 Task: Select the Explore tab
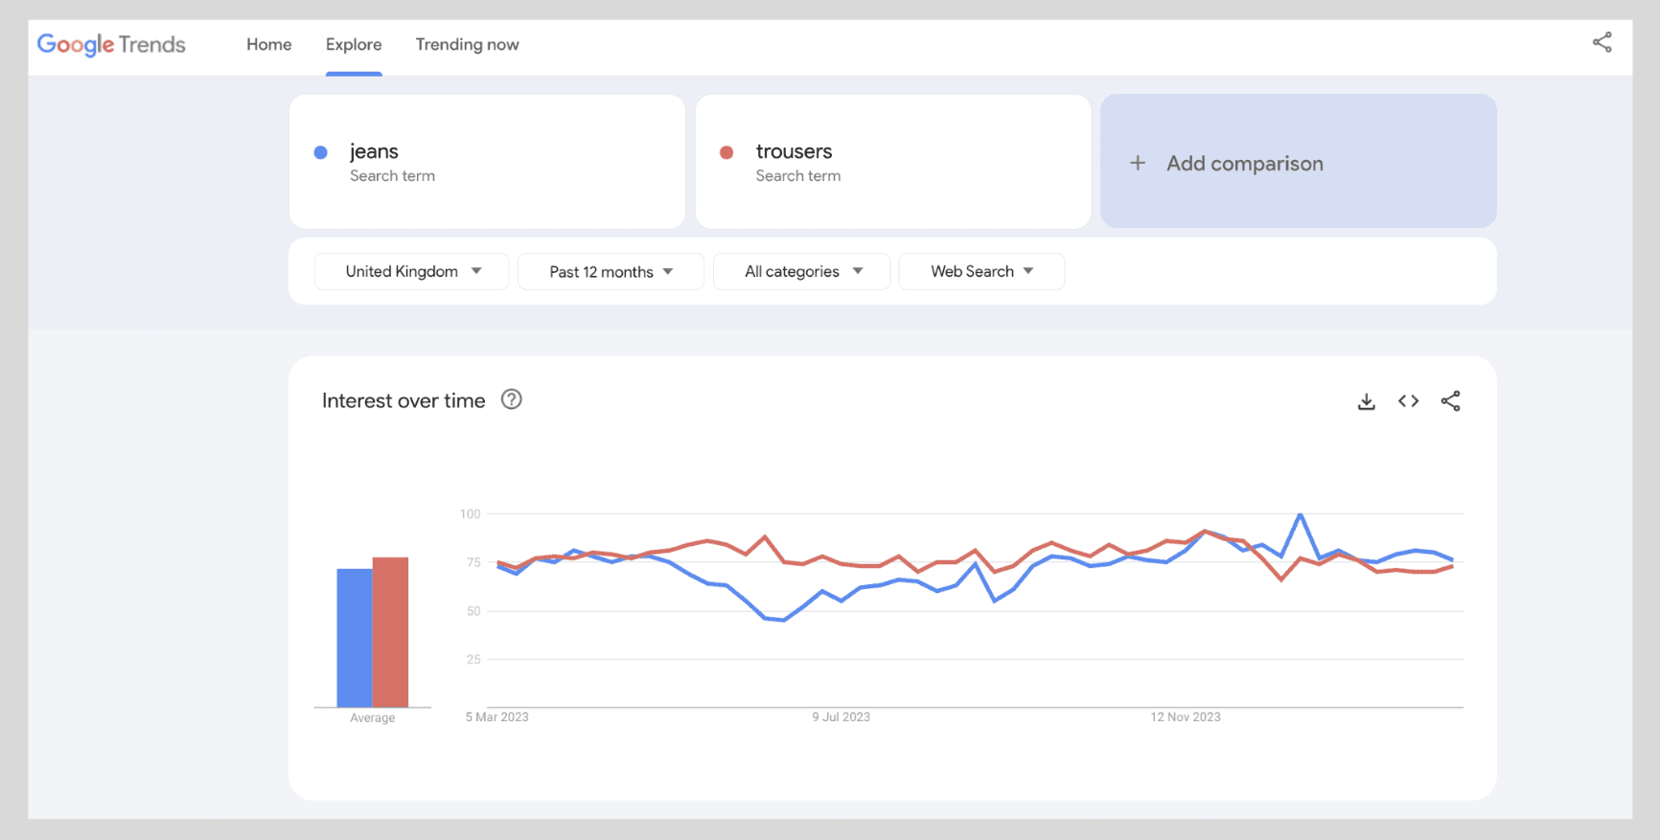(x=354, y=44)
